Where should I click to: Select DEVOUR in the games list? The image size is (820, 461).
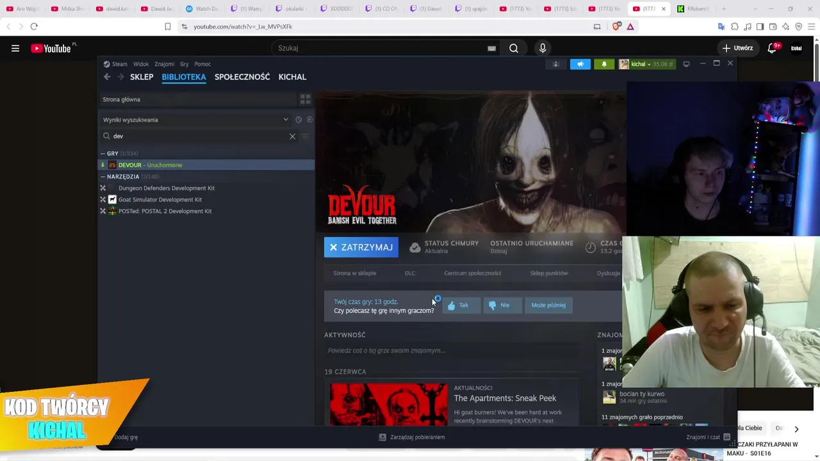pos(206,165)
